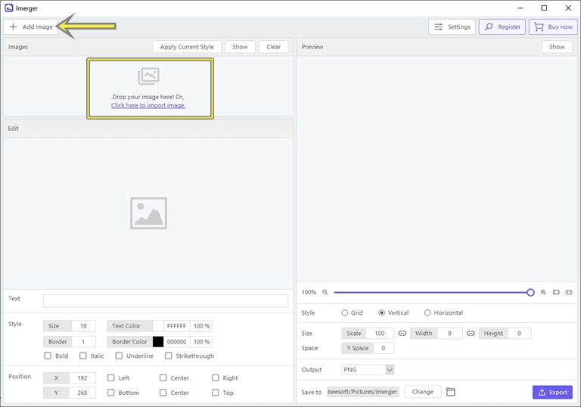
Task: Check the Center checkbox in X row
Action: point(163,377)
